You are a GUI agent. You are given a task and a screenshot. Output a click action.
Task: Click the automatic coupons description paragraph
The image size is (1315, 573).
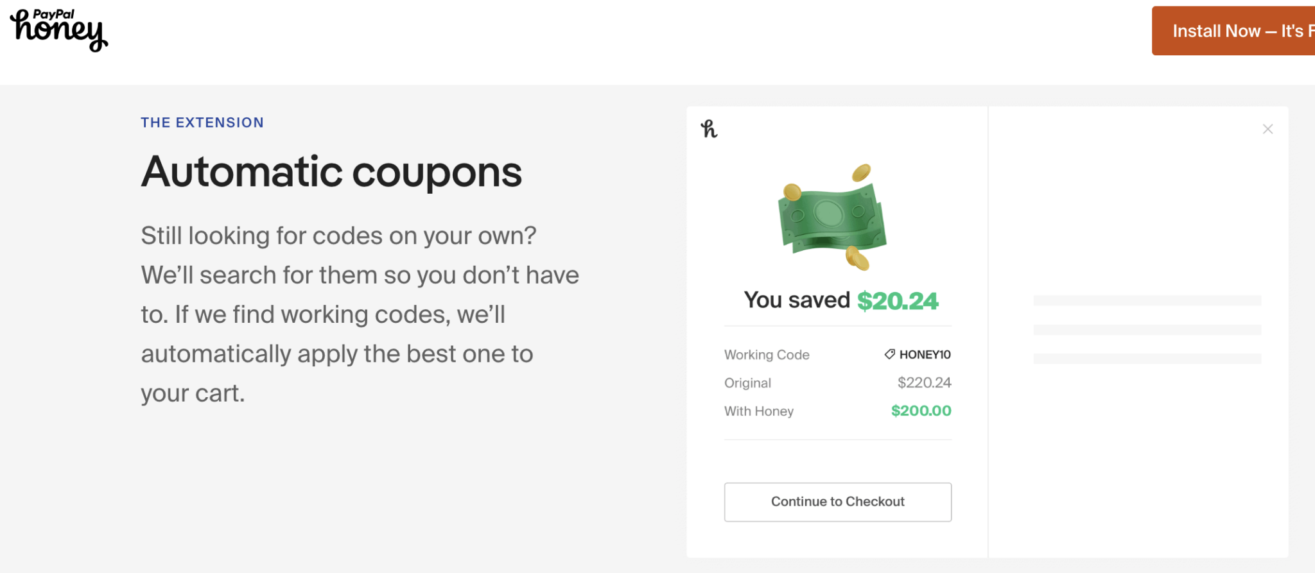coord(360,314)
